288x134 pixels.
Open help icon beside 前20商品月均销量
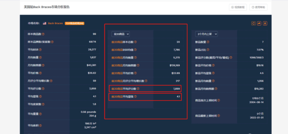pyautogui.click(x=135, y=57)
